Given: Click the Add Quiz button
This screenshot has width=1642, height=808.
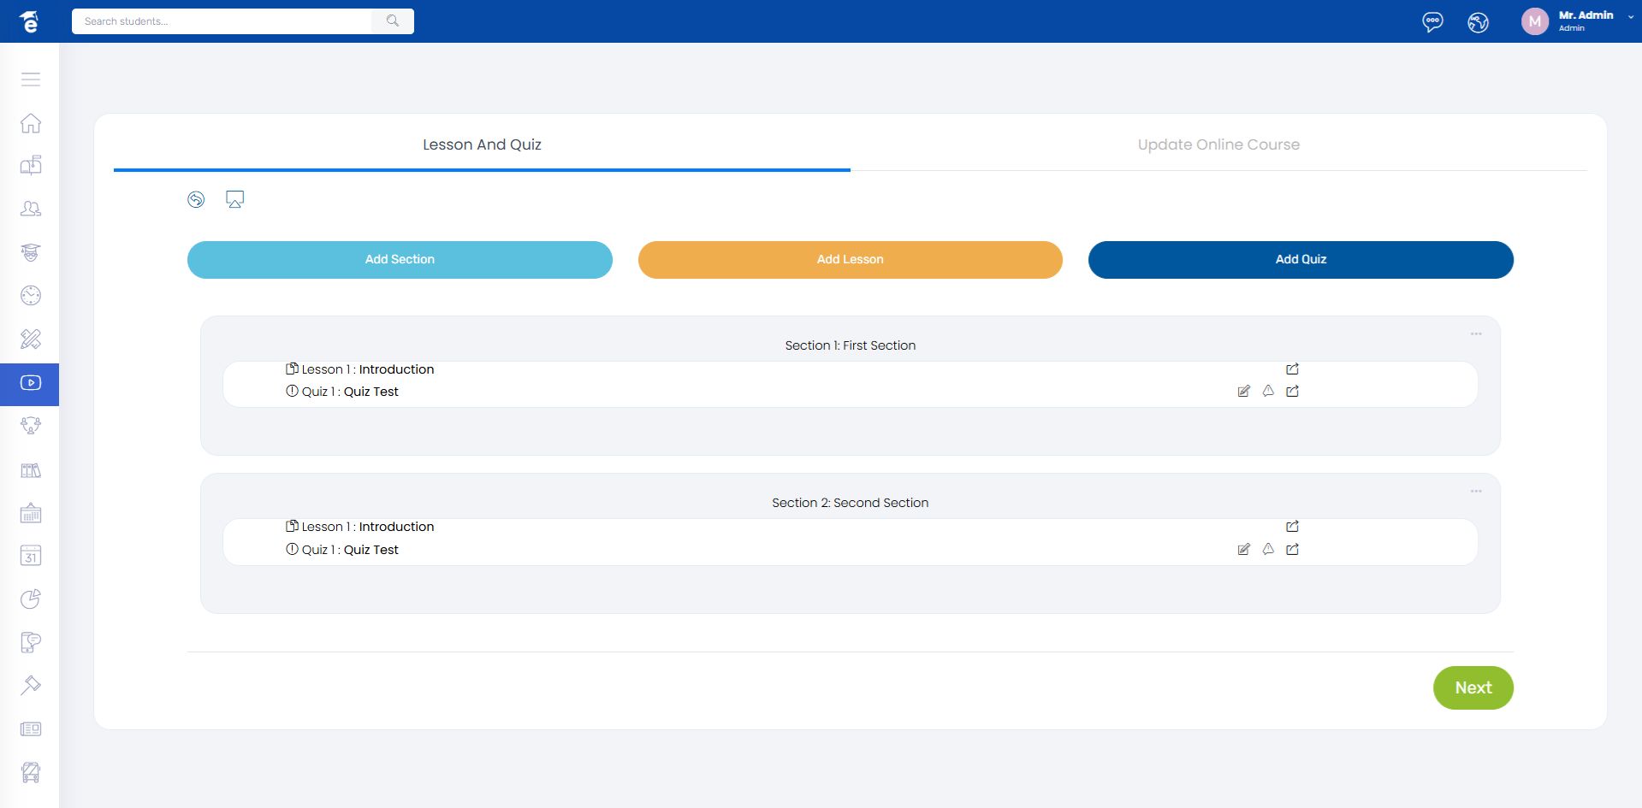Looking at the screenshot, I should coord(1300,260).
